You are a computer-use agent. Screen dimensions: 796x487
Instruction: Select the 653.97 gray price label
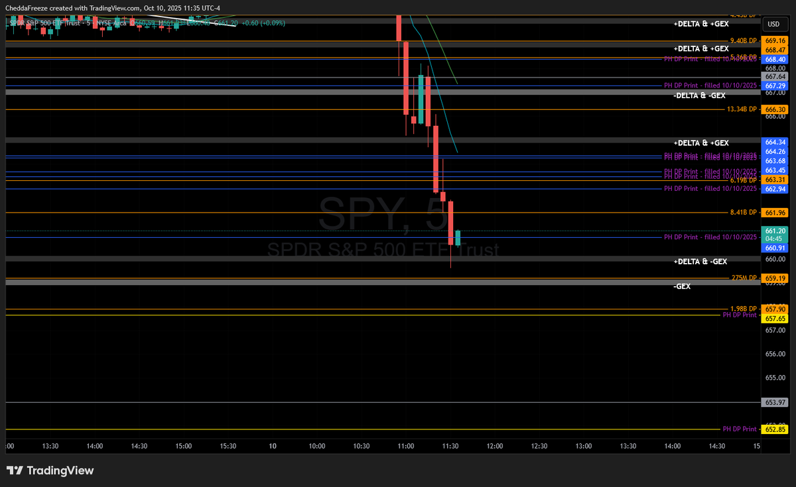pos(775,402)
